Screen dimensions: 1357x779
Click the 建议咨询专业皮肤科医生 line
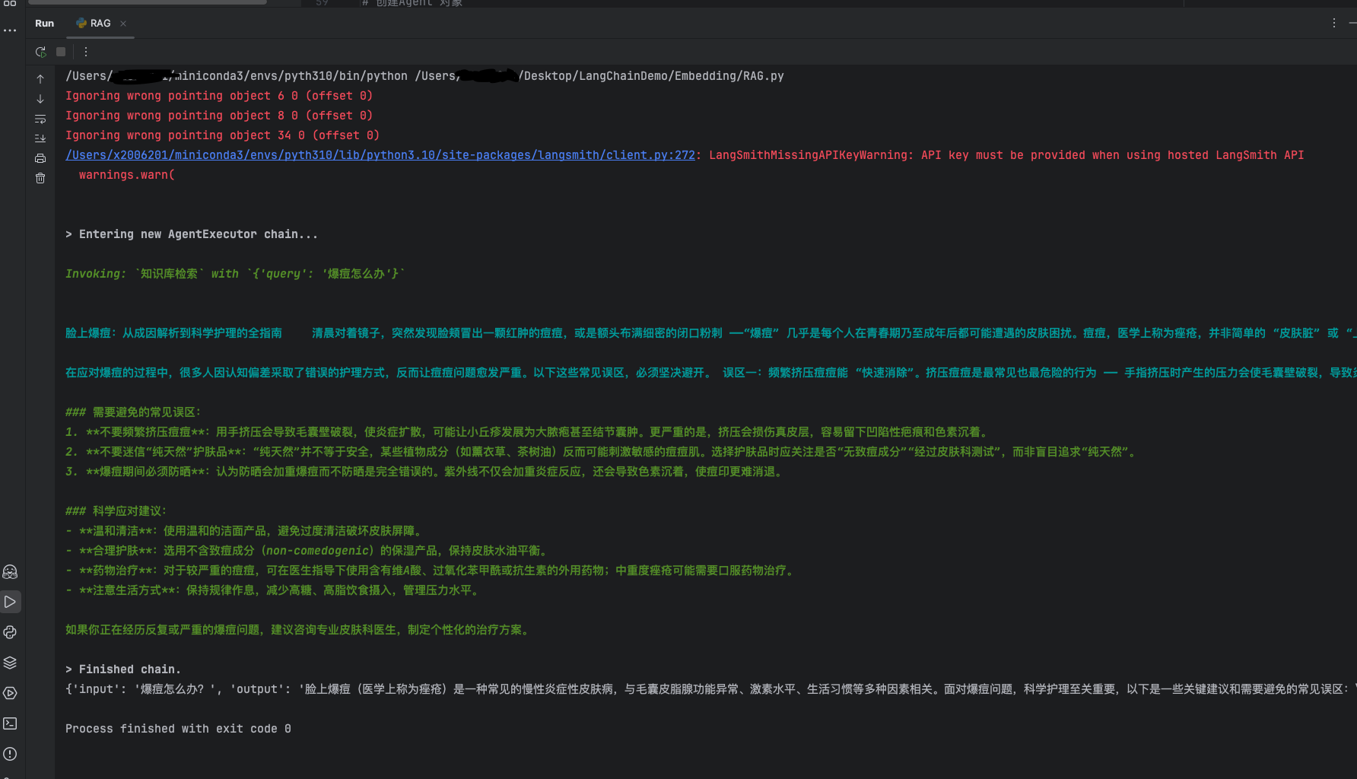tap(298, 630)
